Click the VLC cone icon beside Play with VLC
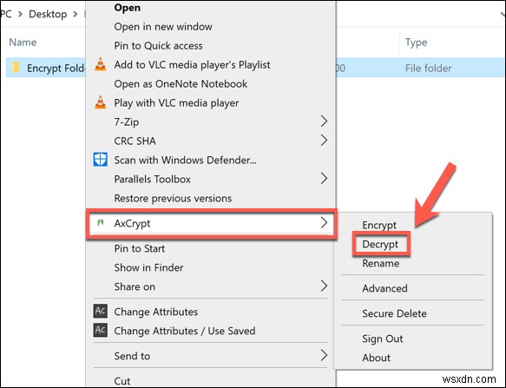 click(101, 102)
